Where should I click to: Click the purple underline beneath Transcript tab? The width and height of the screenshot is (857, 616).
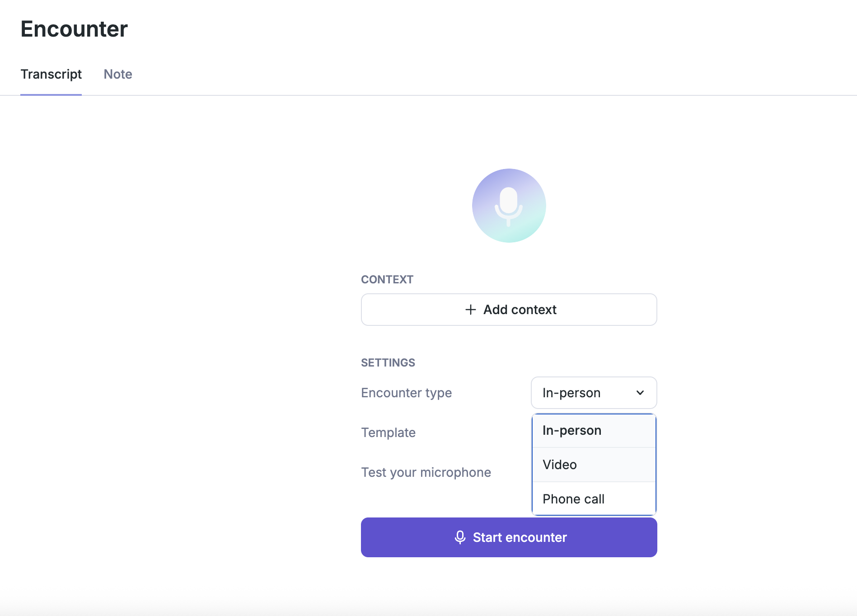pos(51,95)
